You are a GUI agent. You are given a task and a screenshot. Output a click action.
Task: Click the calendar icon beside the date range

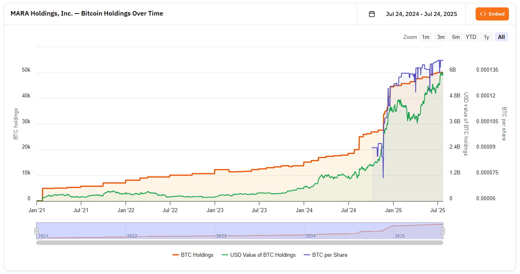click(x=372, y=14)
